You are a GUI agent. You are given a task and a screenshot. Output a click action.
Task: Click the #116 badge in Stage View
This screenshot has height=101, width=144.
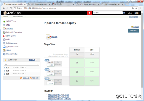pos(47,69)
